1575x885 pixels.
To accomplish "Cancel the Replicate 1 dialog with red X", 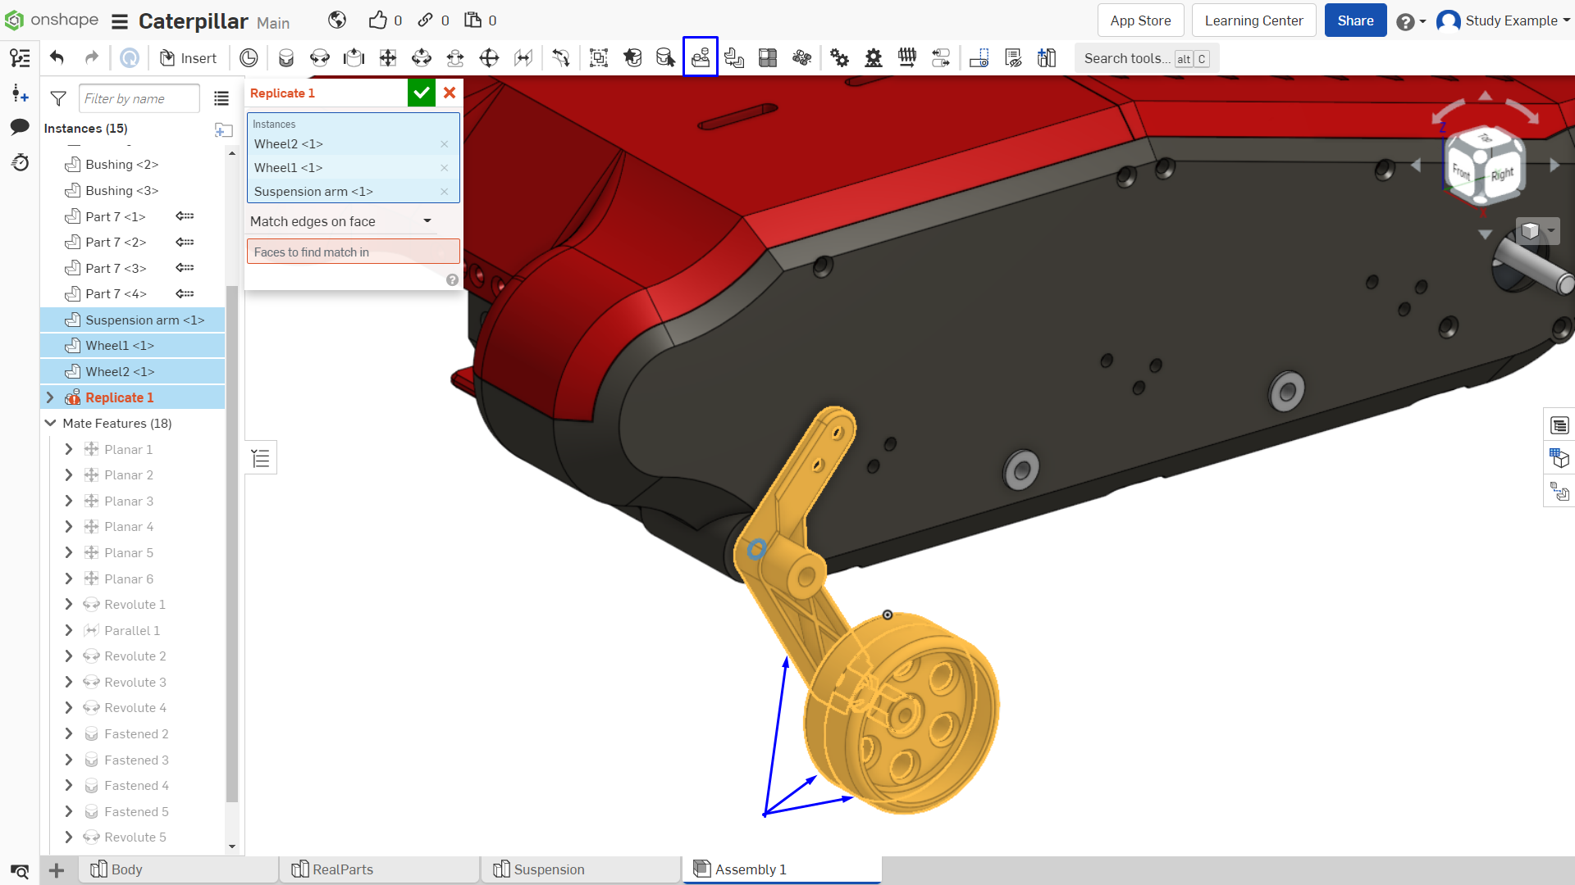I will coord(450,93).
